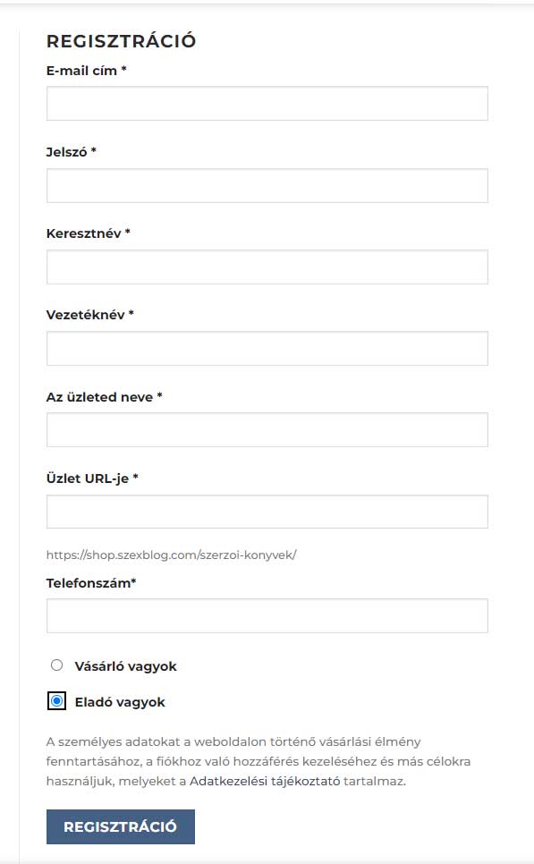This screenshot has width=534, height=864.
Task: Click the Az üzleted neve field
Action: [267, 429]
